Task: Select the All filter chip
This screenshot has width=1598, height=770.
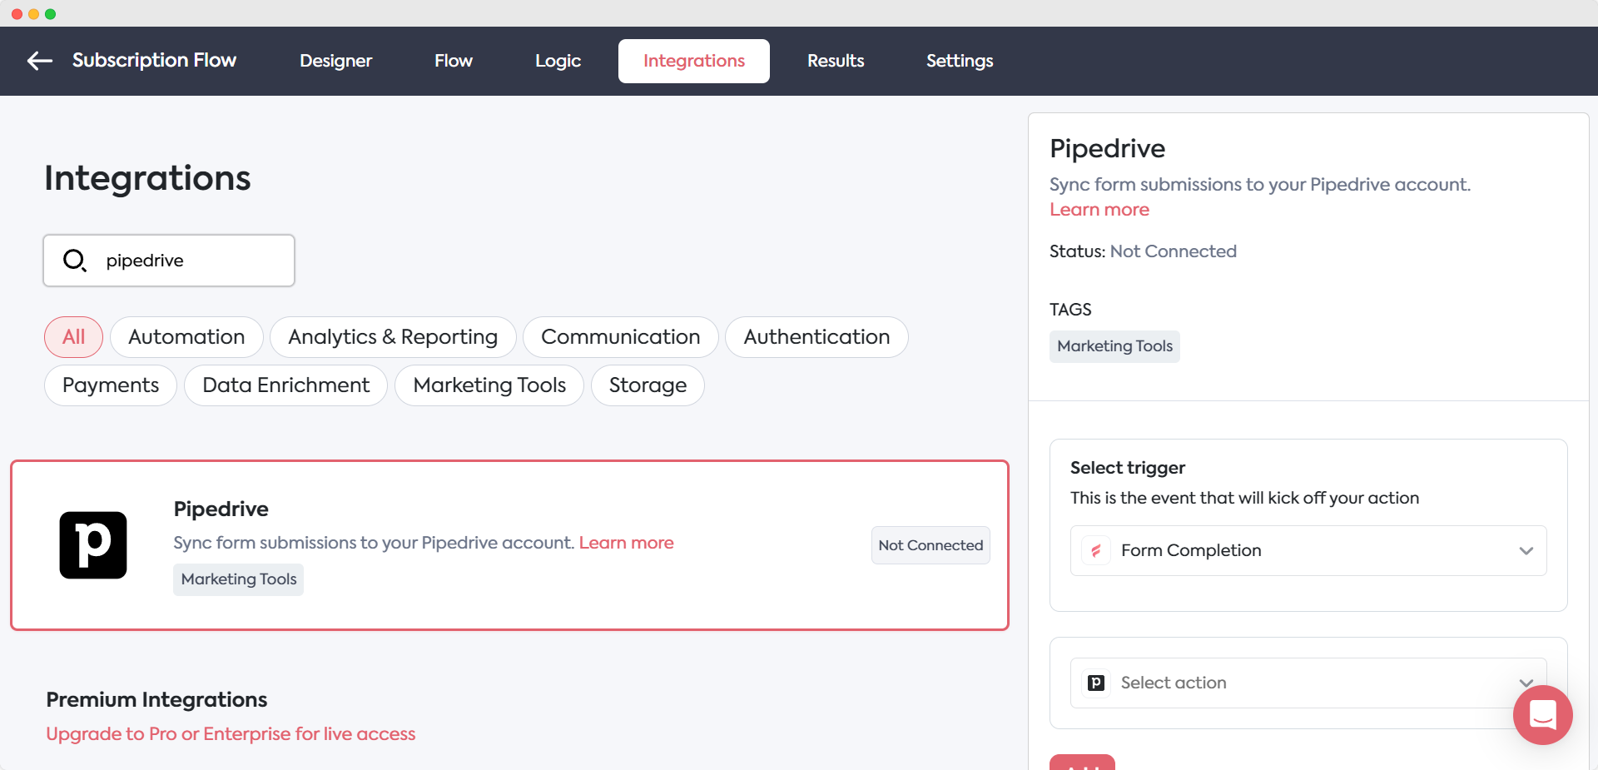Action: [73, 337]
